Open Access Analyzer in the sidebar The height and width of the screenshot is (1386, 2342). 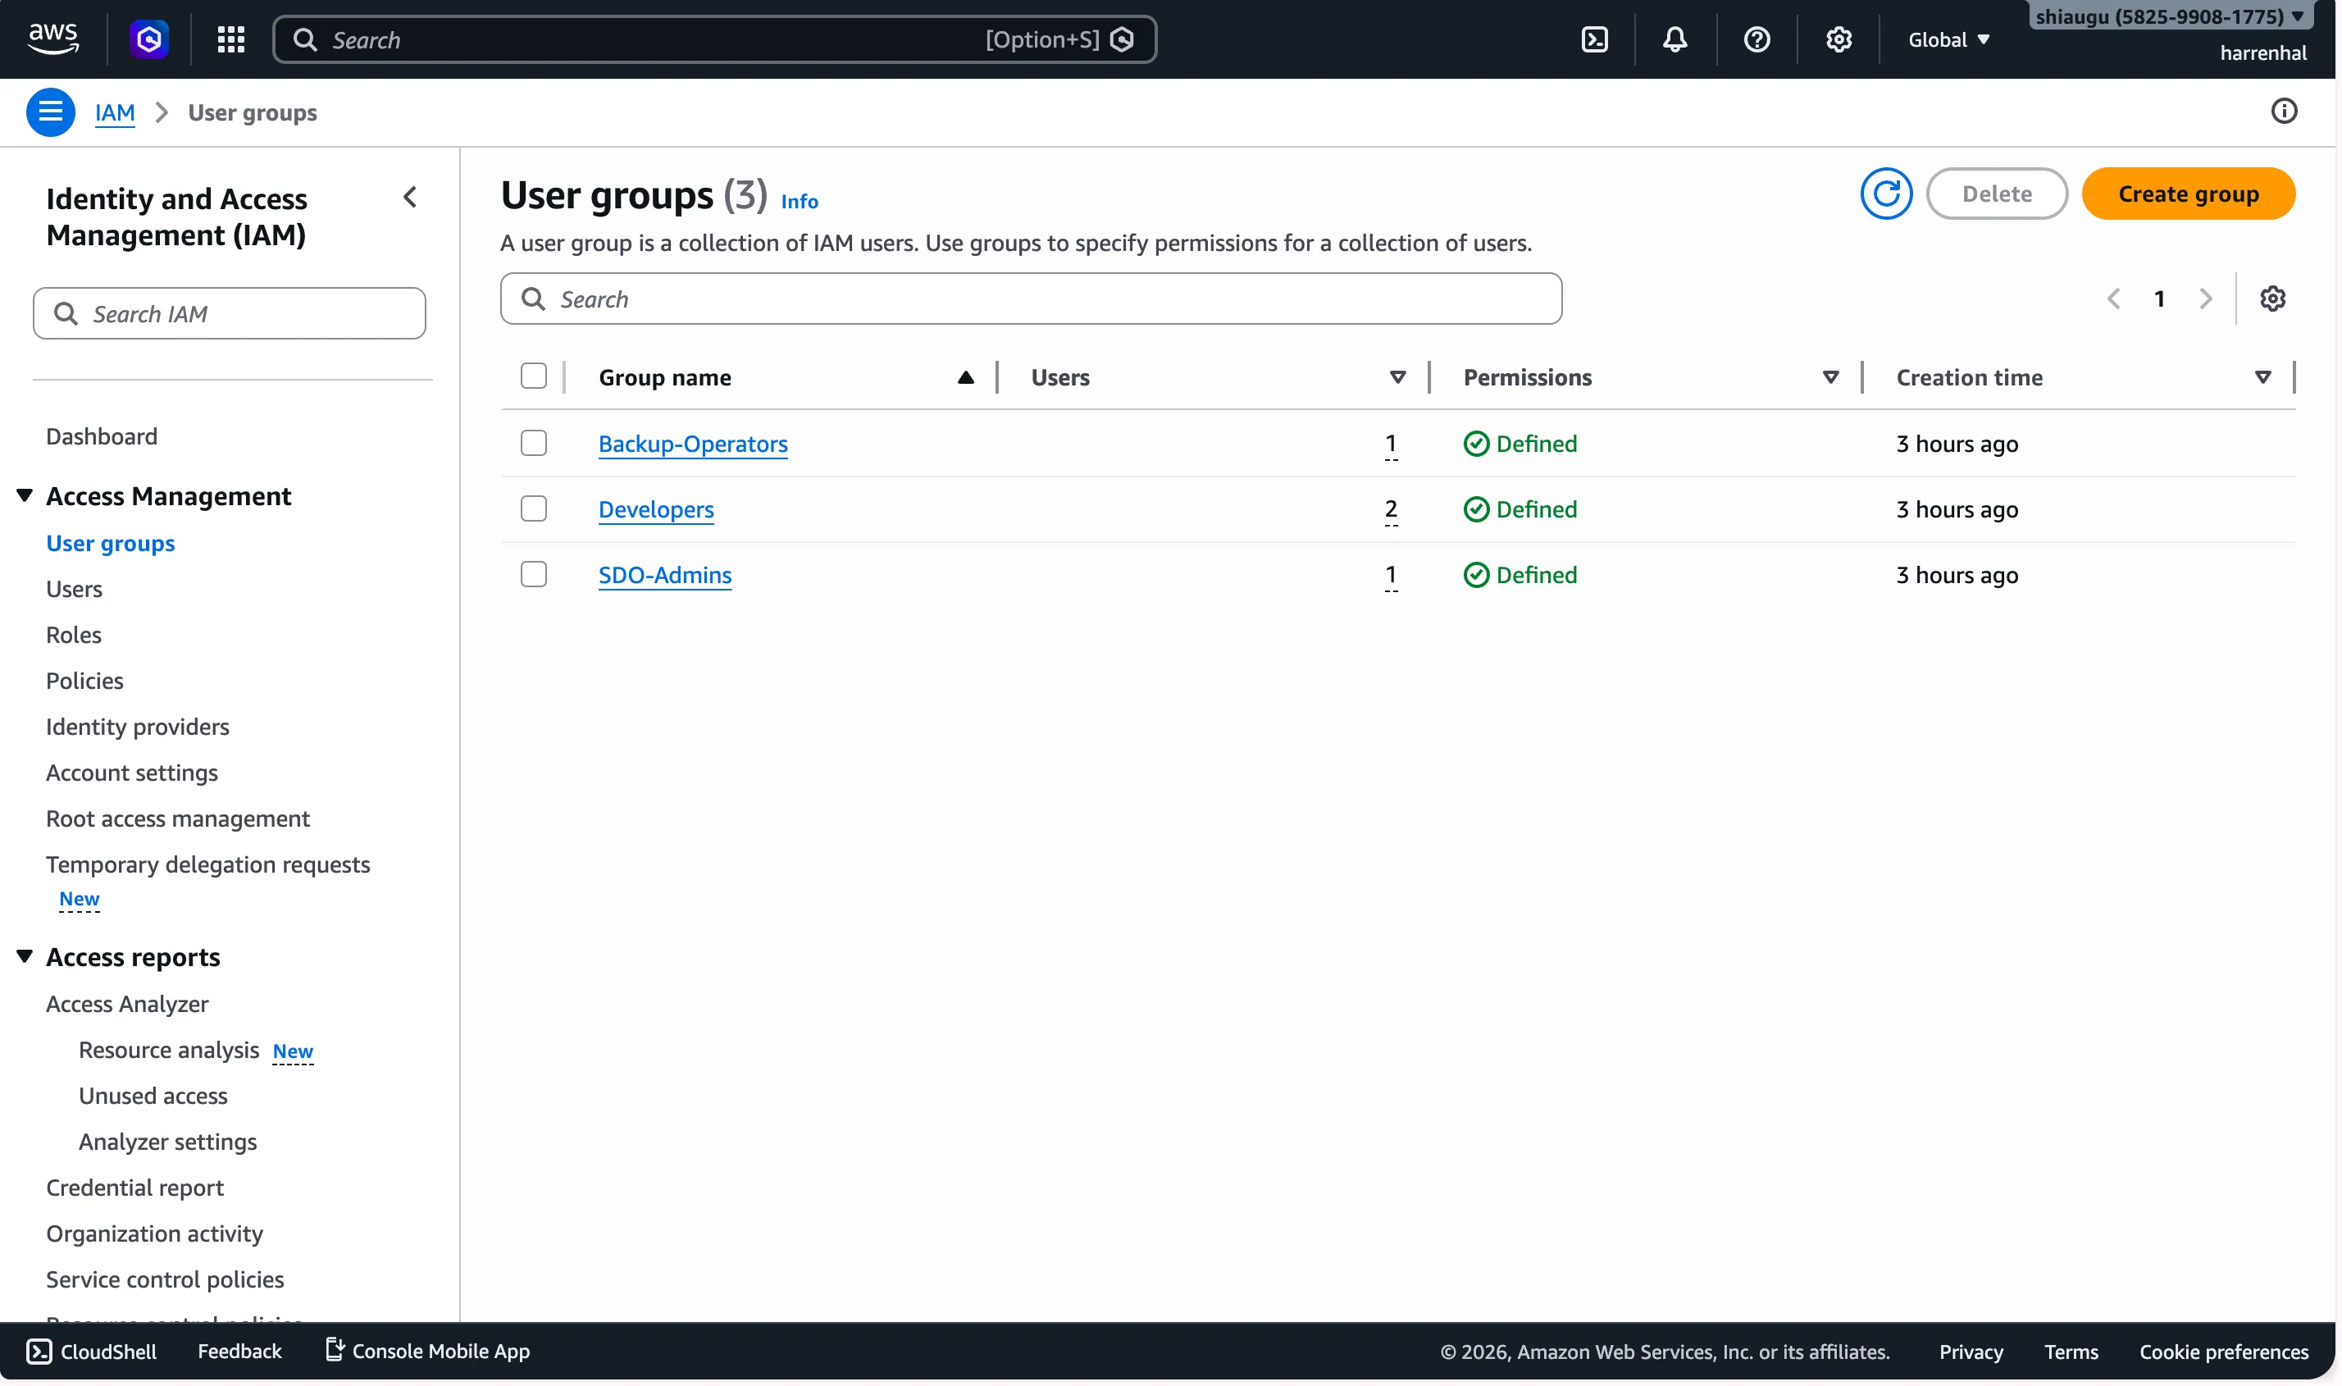click(x=127, y=1004)
